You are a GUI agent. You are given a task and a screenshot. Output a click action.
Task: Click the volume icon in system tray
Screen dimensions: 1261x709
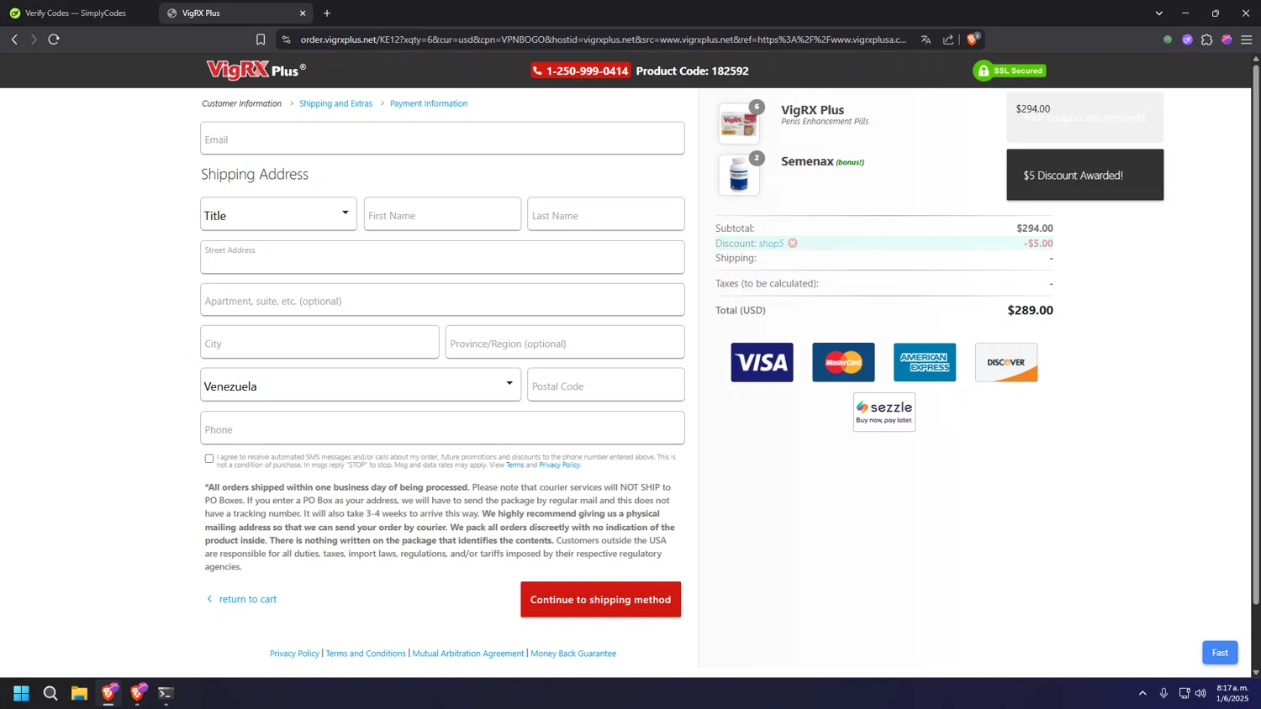click(x=1200, y=693)
